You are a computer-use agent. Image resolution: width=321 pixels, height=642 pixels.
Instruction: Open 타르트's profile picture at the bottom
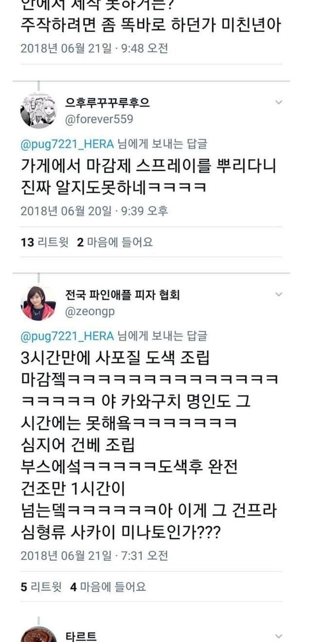[x=38, y=634]
